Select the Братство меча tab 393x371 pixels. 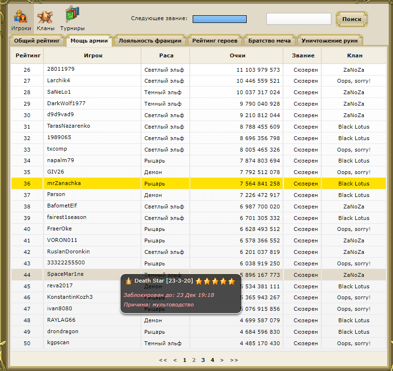pos(270,41)
